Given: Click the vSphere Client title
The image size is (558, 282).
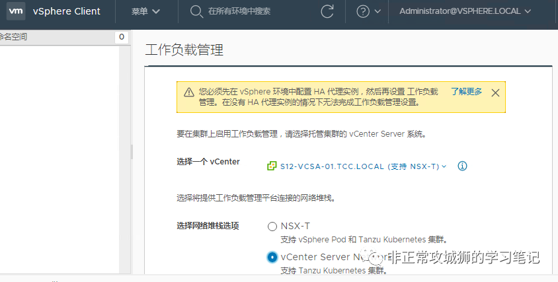Looking at the screenshot, I should [67, 11].
